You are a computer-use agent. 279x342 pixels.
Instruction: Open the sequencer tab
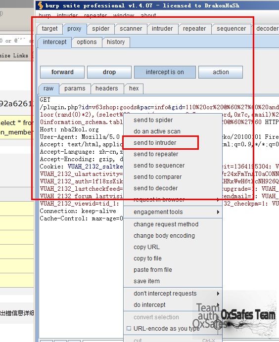point(231,29)
